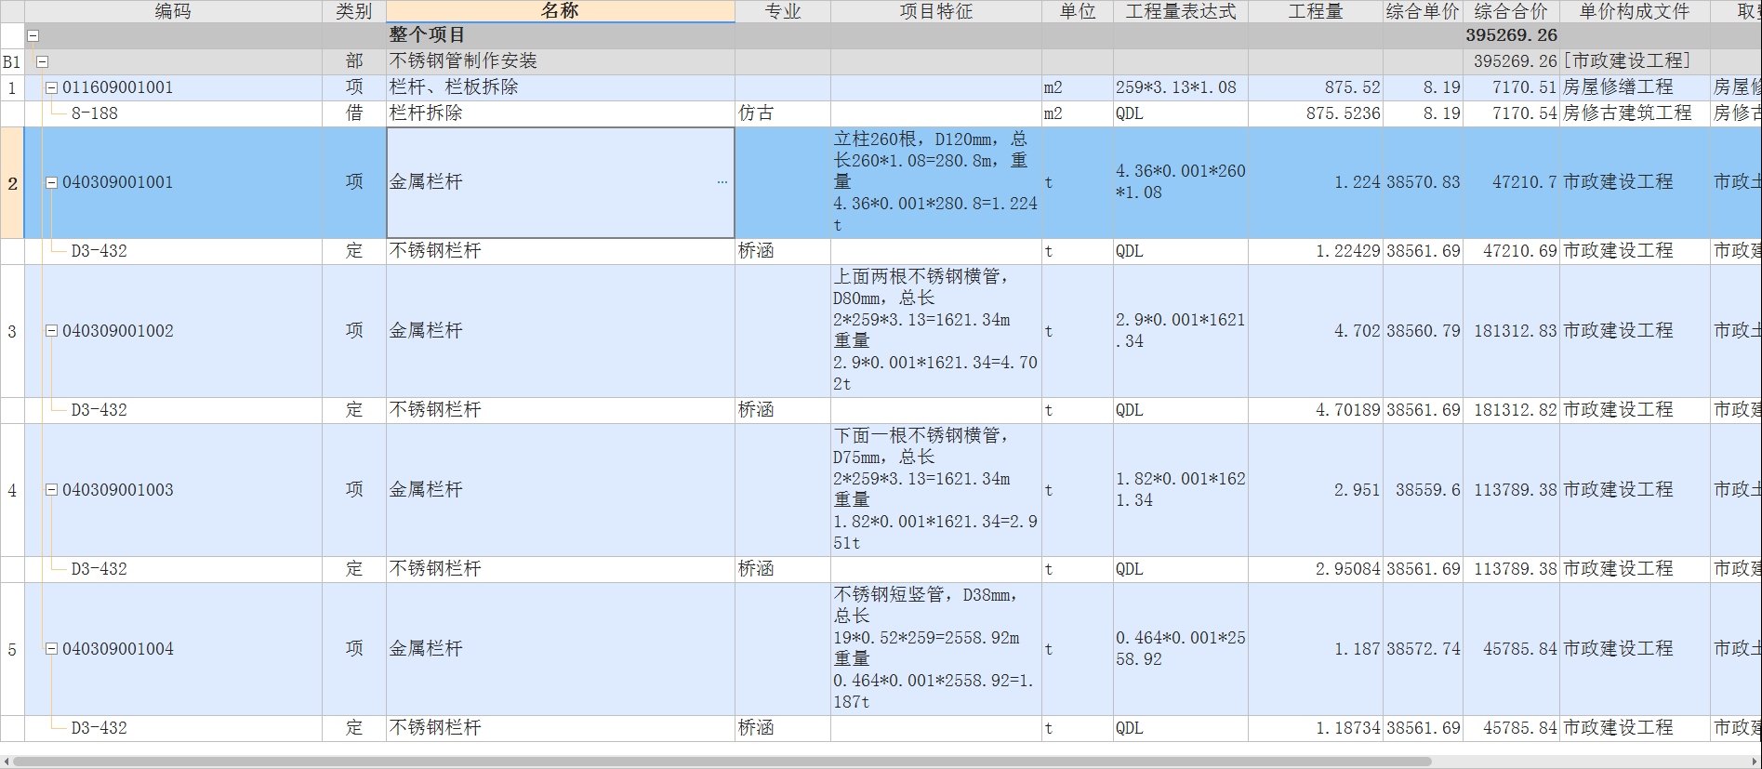The height and width of the screenshot is (769, 1762).
Task: Click feature cell starting 不锈钢短竖管
Action: tap(935, 649)
